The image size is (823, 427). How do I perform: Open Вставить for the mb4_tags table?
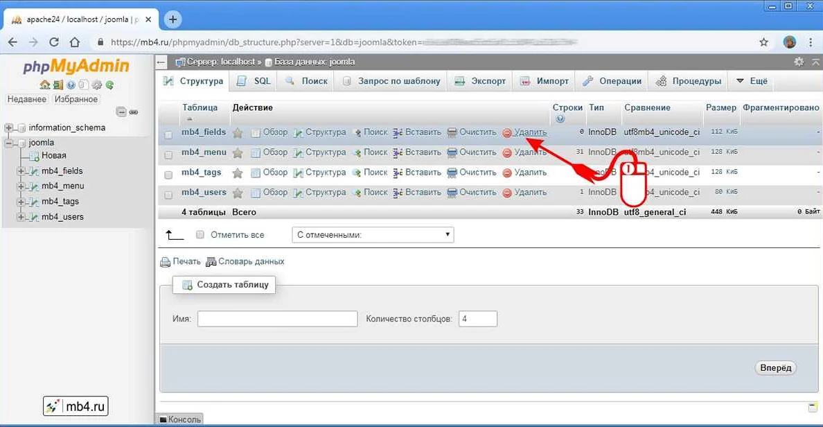point(423,172)
